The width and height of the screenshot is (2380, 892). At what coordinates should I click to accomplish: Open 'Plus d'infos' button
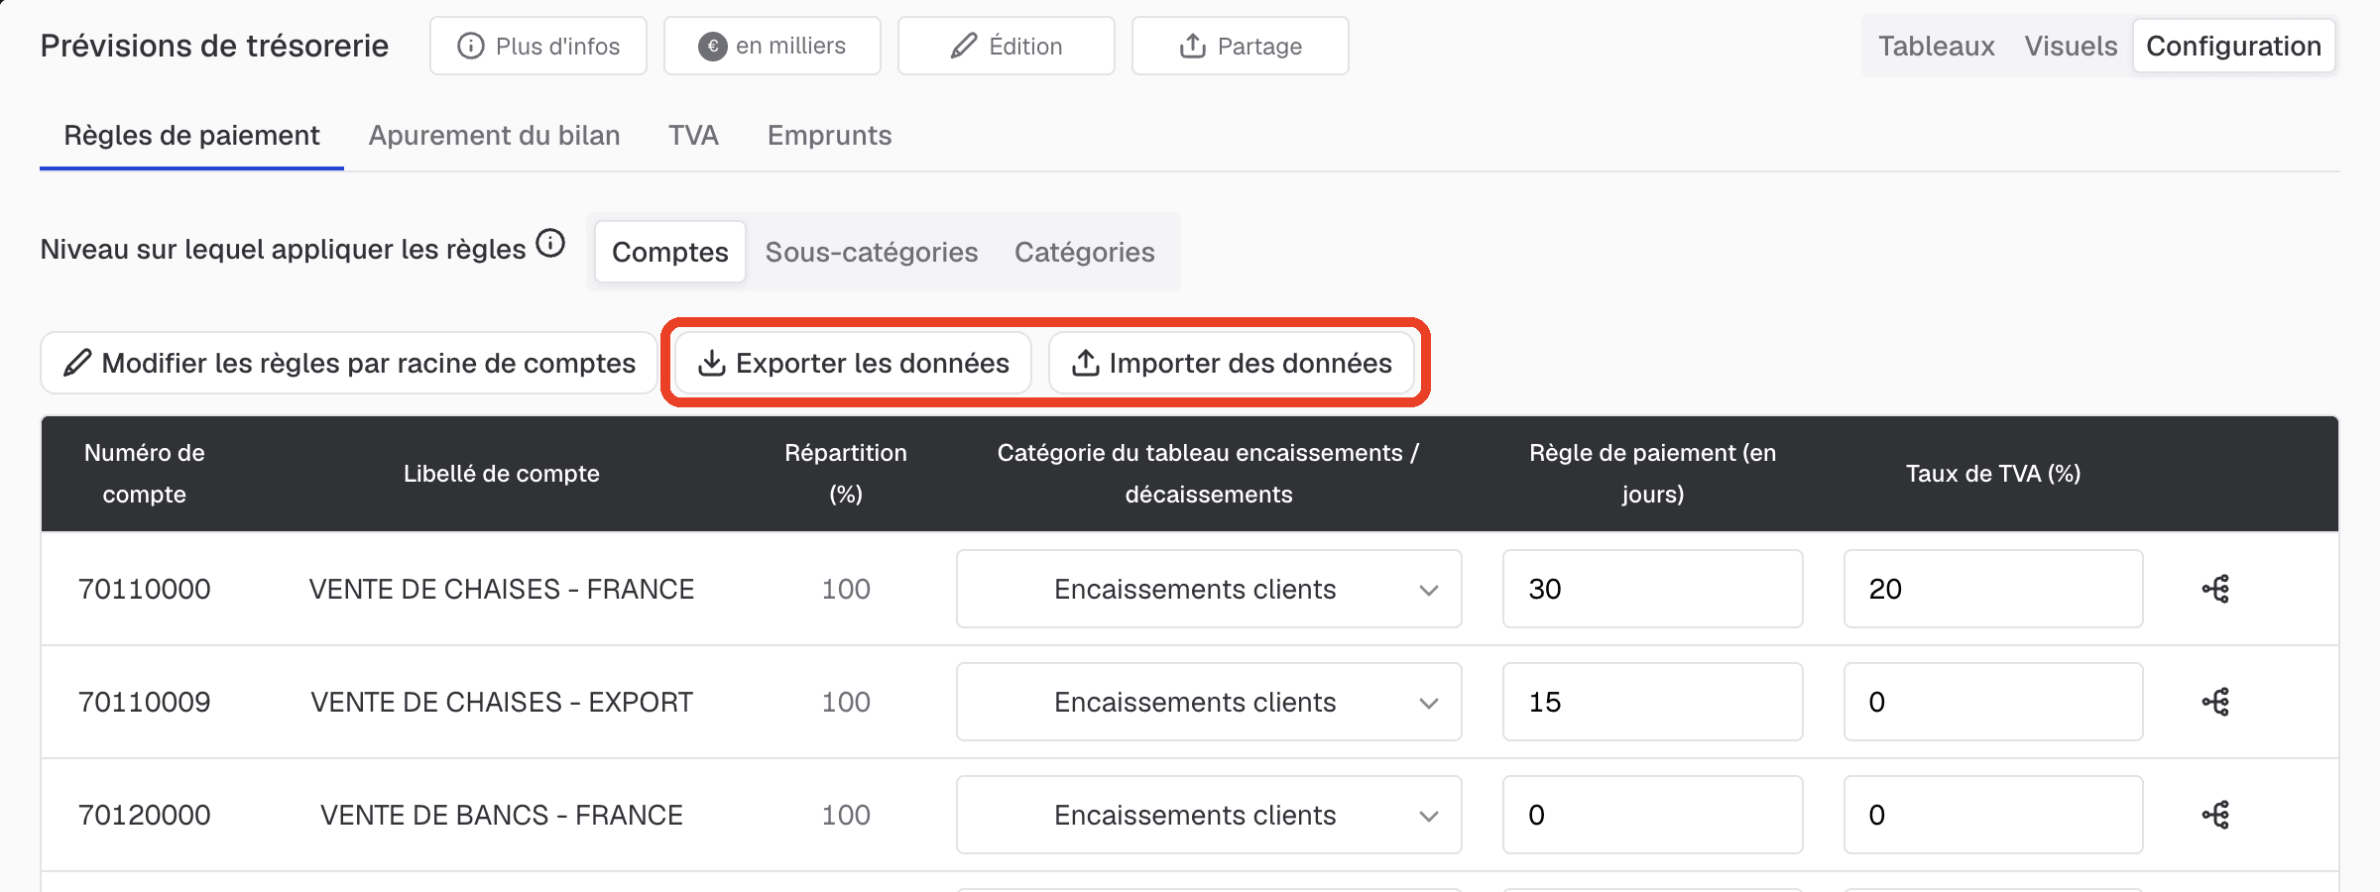coord(538,46)
